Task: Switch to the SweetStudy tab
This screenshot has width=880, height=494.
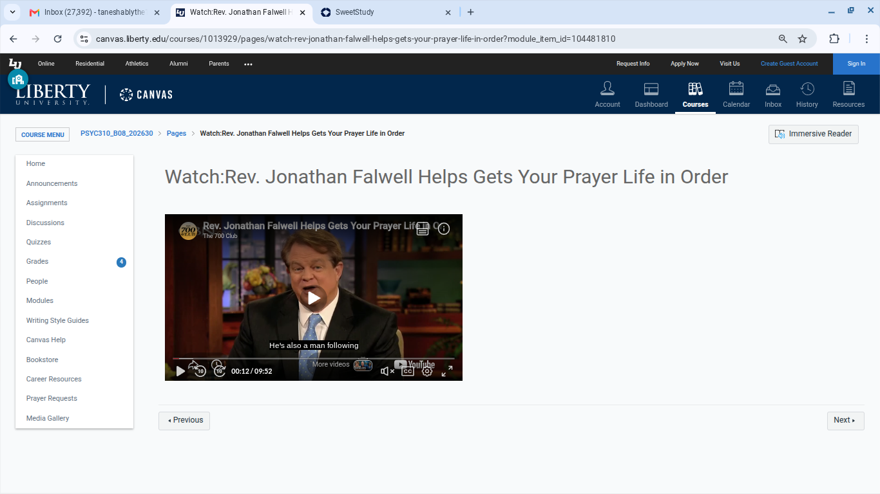Action: pyautogui.click(x=387, y=12)
